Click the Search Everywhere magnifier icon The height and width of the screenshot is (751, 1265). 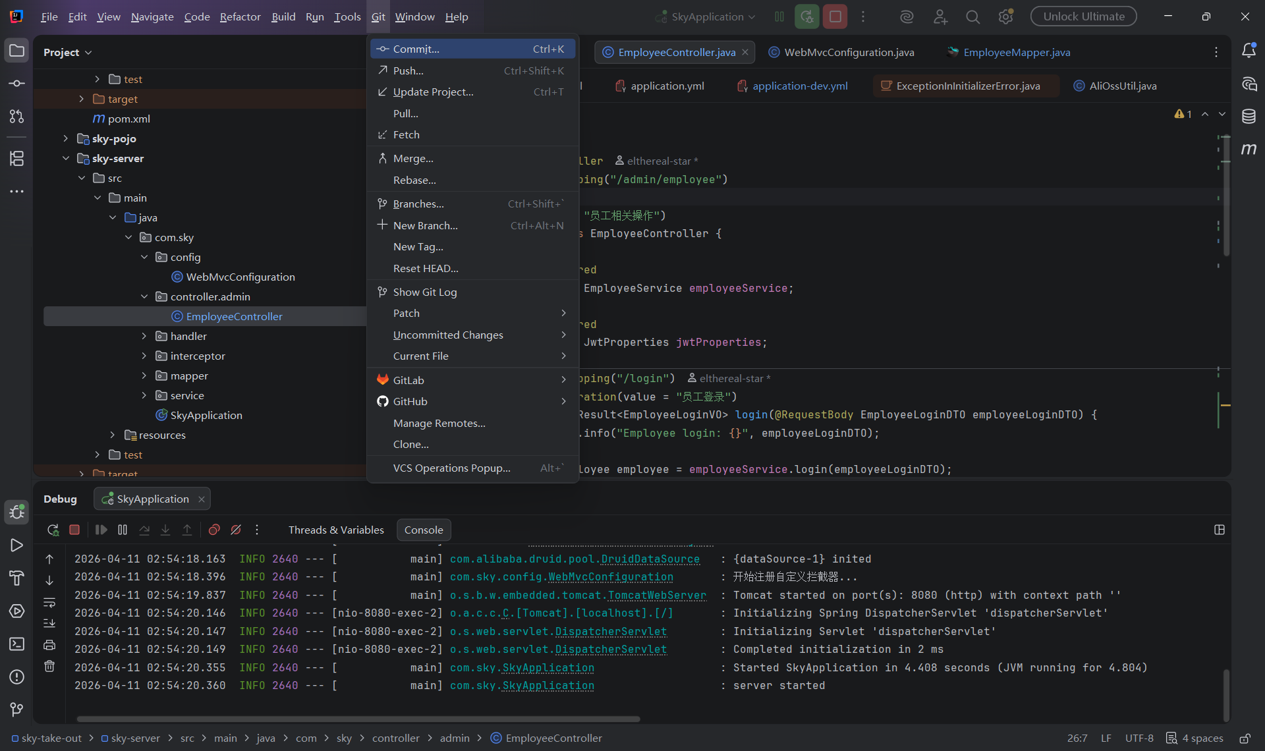click(x=972, y=17)
